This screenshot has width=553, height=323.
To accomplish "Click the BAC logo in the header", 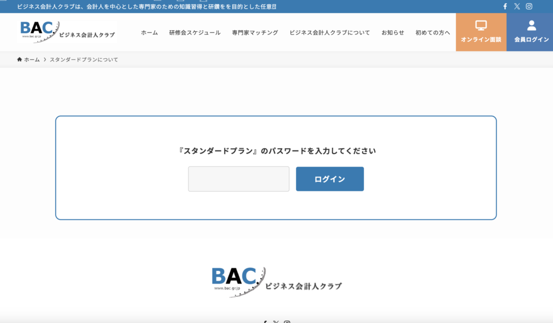I will [x=68, y=32].
